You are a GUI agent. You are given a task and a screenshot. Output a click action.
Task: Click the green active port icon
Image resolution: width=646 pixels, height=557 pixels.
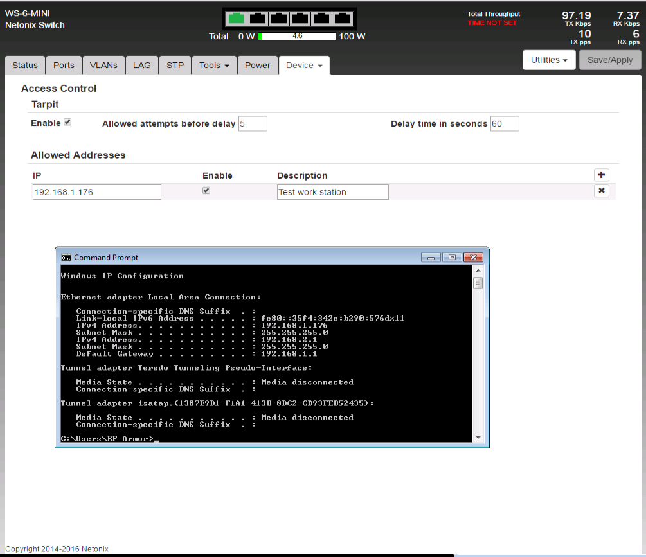[x=237, y=18]
